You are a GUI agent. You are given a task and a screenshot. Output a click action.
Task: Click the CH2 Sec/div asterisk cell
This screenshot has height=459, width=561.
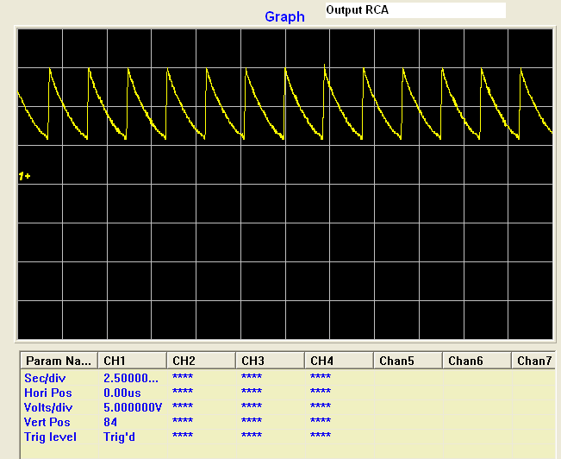click(x=183, y=377)
